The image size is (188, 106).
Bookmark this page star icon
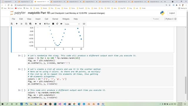point(169,5)
